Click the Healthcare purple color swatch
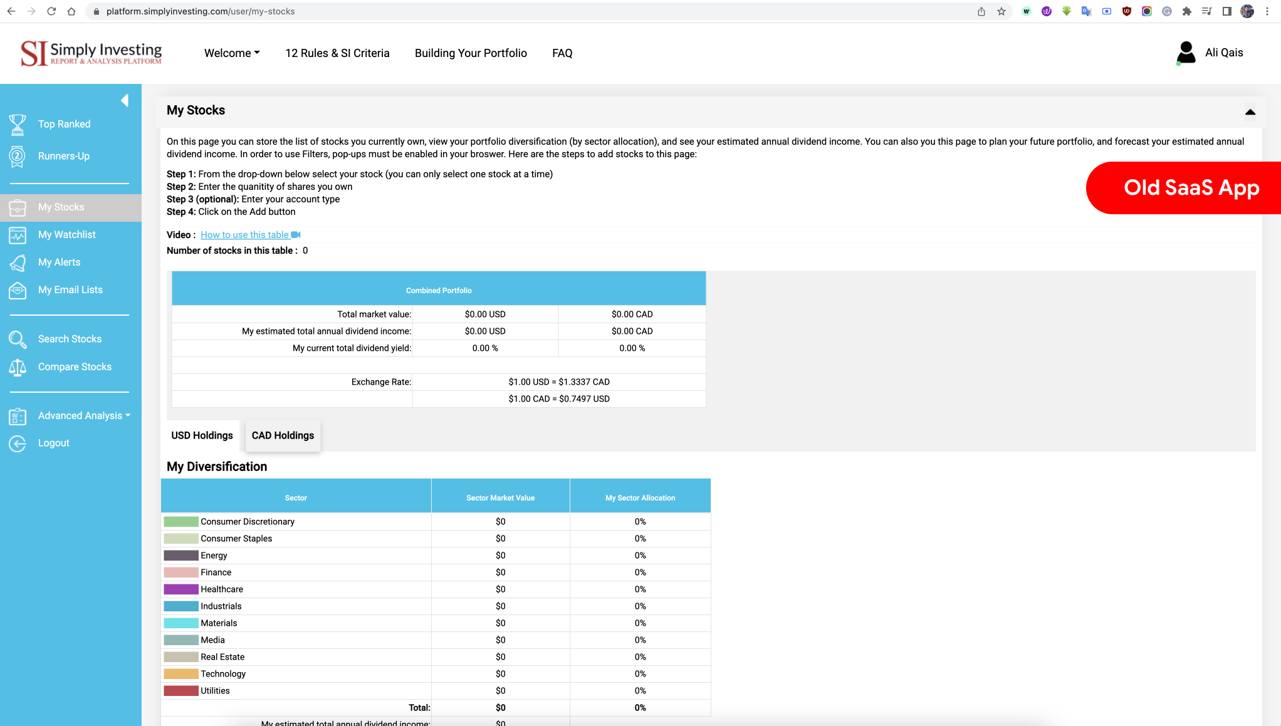The height and width of the screenshot is (726, 1281). click(180, 589)
